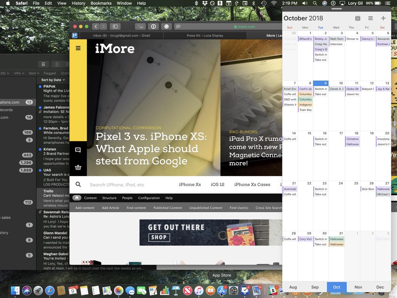This screenshot has height=298, width=397.
Task: Switch Calendar to the Nov month tab
Action: coord(358,287)
